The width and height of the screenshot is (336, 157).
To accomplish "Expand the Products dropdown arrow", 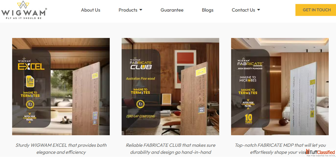I will 141,10.
